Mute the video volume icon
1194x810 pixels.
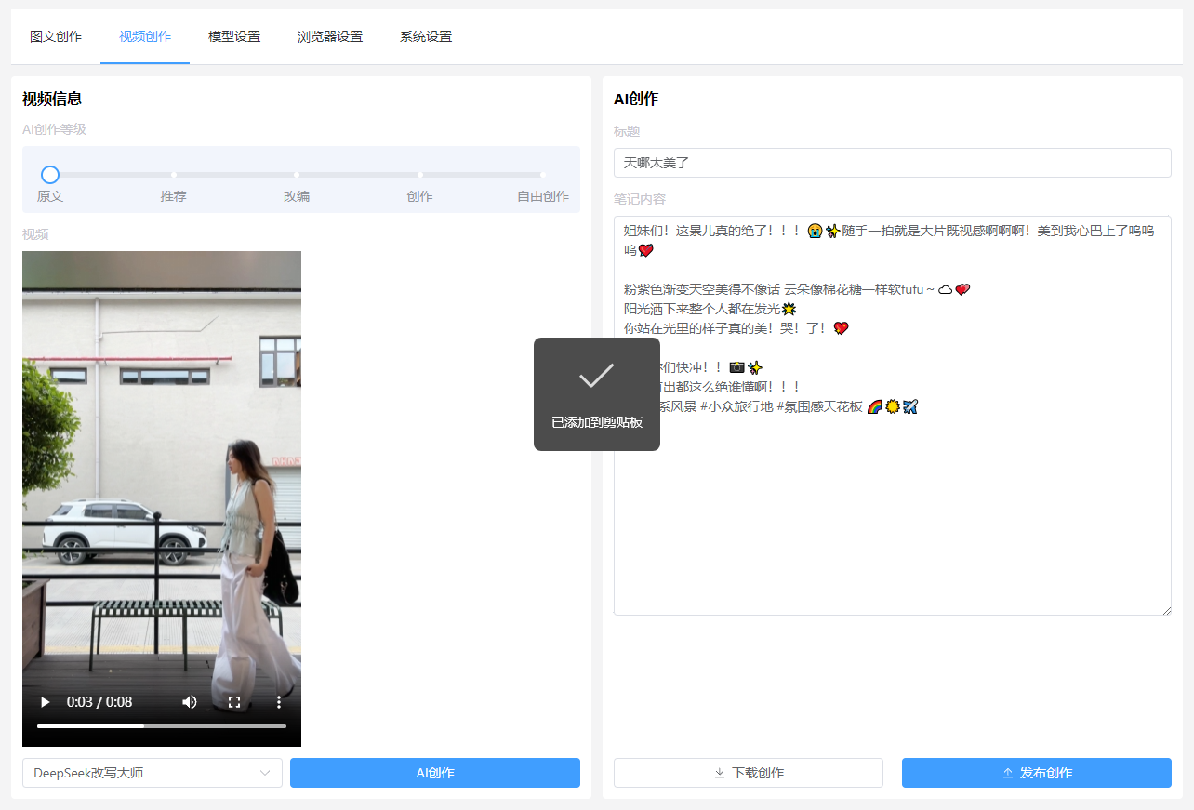pyautogui.click(x=189, y=702)
